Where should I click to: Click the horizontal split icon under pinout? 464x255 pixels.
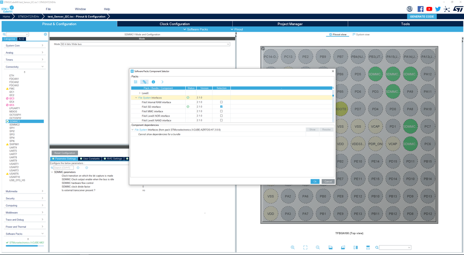pos(368,247)
